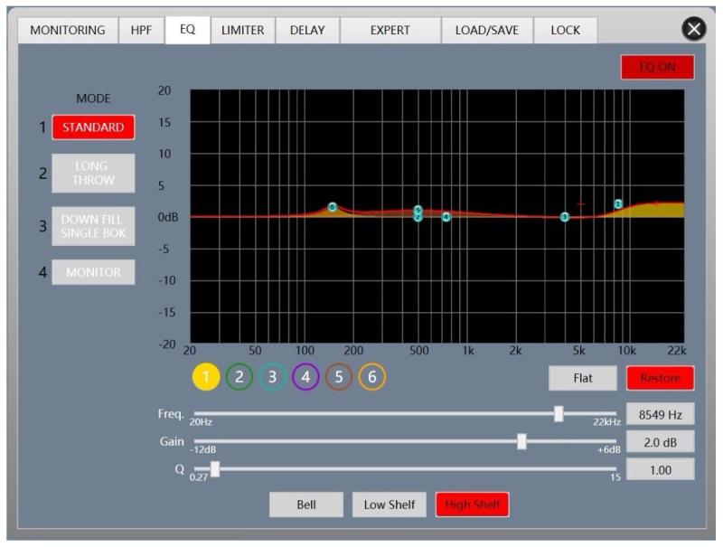This screenshot has height=547, width=723.
Task: Toggle the EQ ON button
Action: [657, 68]
